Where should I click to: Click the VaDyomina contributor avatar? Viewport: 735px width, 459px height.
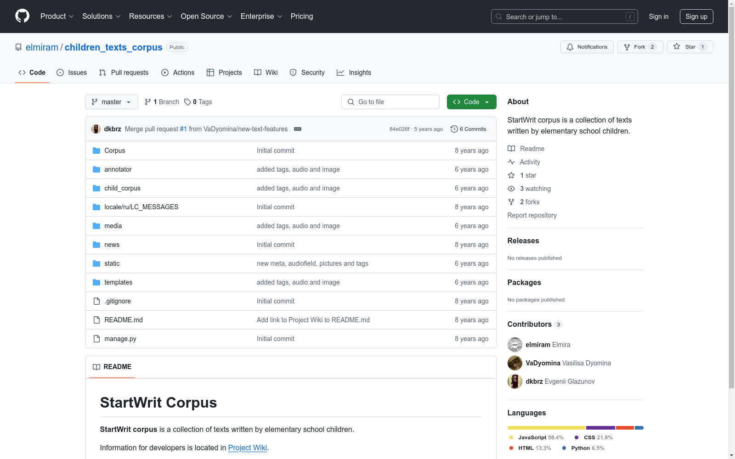[x=515, y=363]
